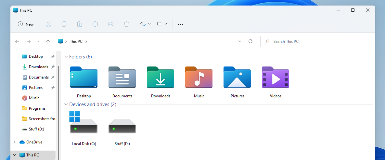The image size is (385, 160).
Task: Select Desktop in the navigation pane
Action: pos(36,56)
